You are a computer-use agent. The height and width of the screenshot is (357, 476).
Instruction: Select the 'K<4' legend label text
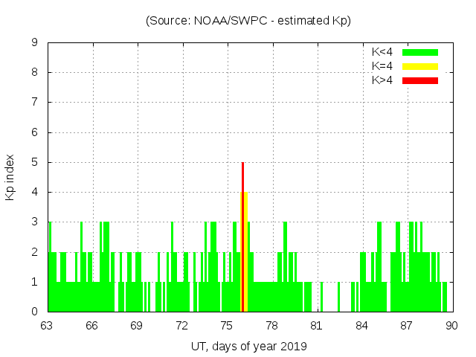click(x=382, y=52)
